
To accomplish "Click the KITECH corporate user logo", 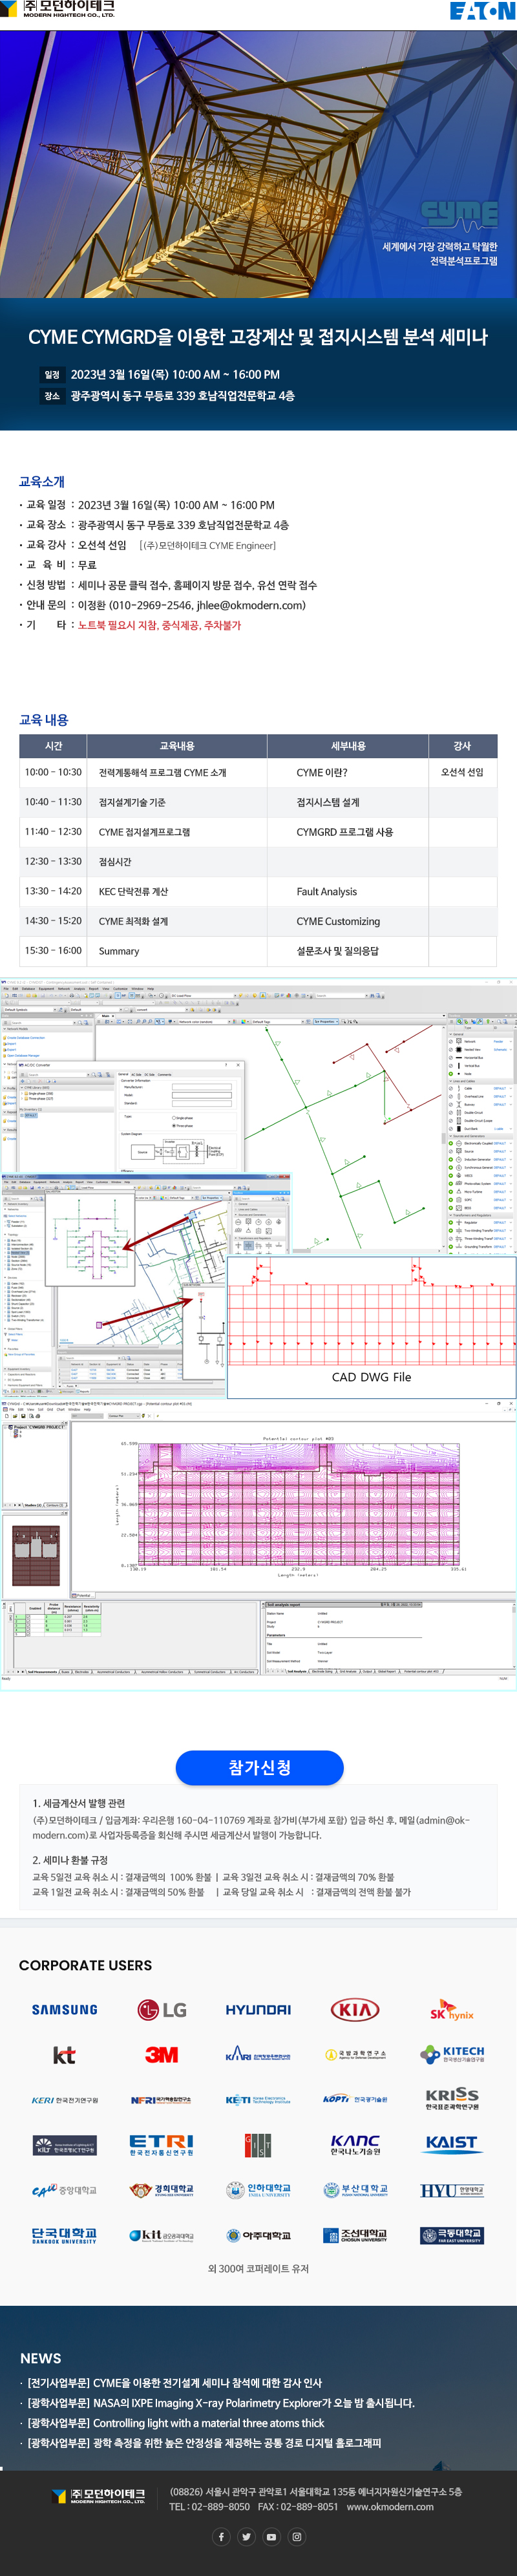I will [x=452, y=2054].
